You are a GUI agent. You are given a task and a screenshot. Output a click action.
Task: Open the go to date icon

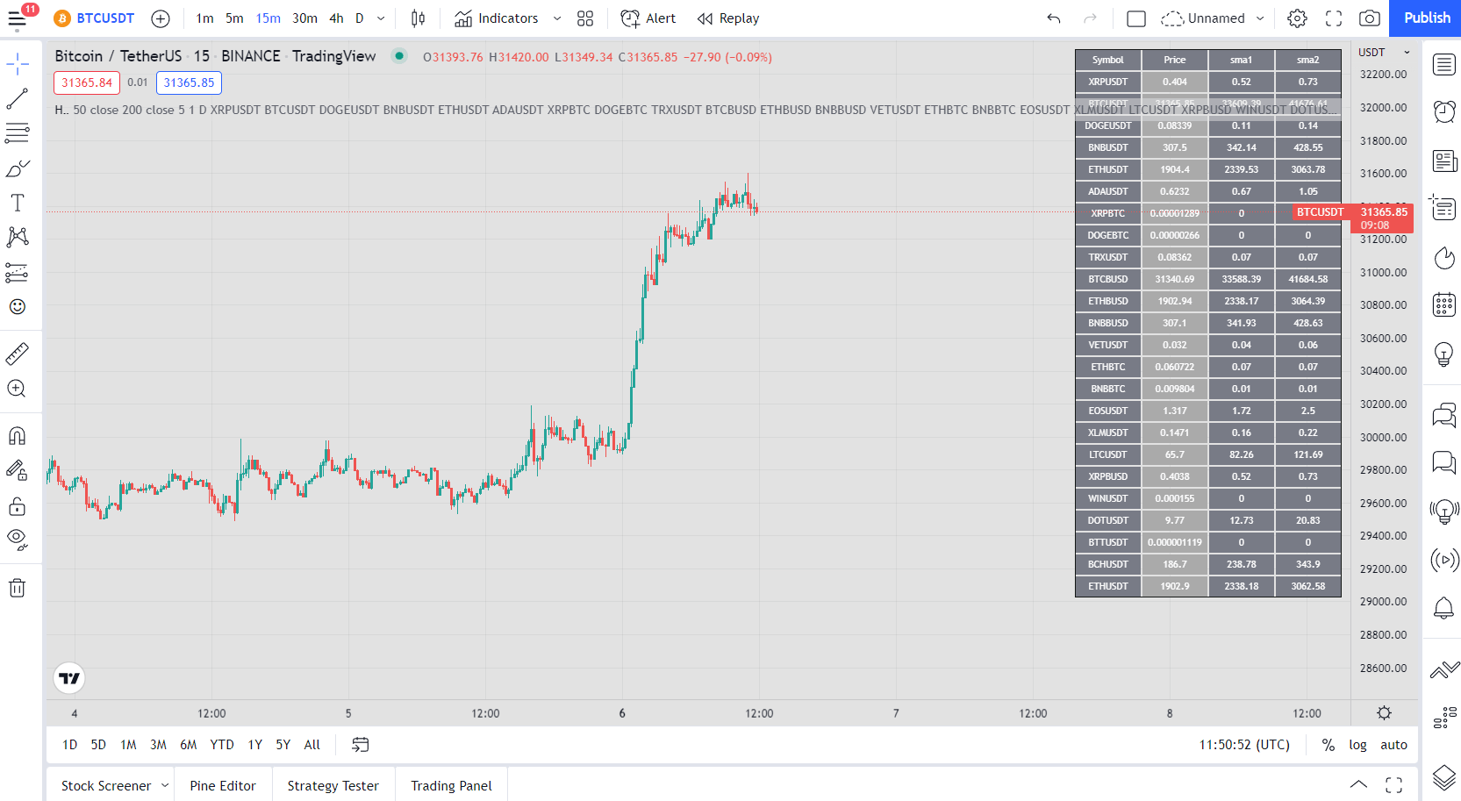(x=361, y=745)
